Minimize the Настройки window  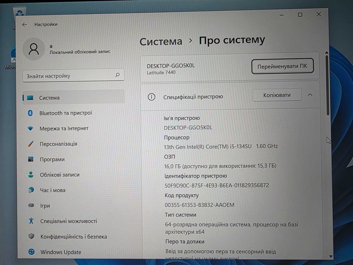(x=281, y=15)
